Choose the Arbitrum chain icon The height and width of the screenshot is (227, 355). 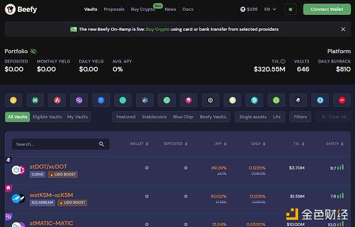[145, 100]
